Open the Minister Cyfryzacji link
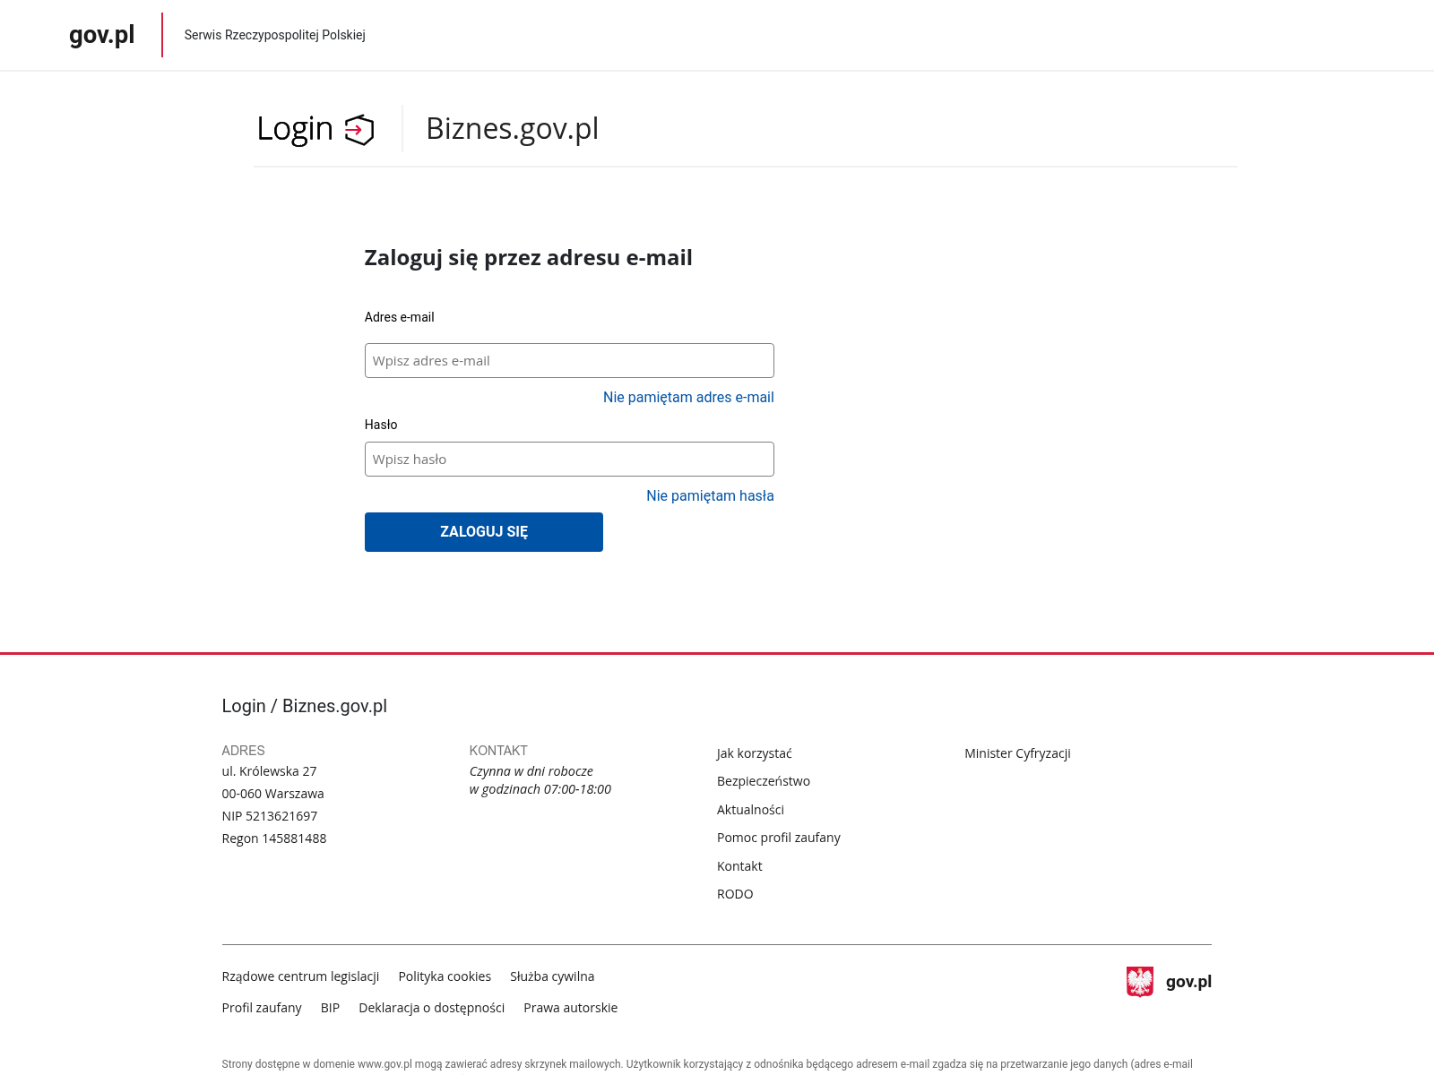 pyautogui.click(x=1017, y=753)
